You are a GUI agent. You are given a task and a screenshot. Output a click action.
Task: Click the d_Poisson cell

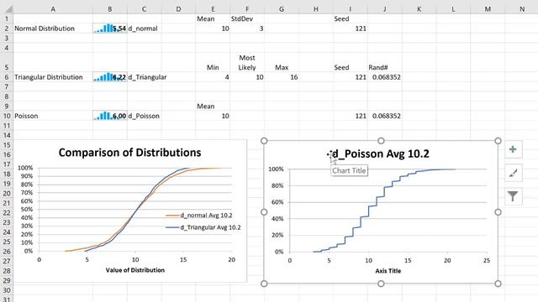pyautogui.click(x=144, y=116)
